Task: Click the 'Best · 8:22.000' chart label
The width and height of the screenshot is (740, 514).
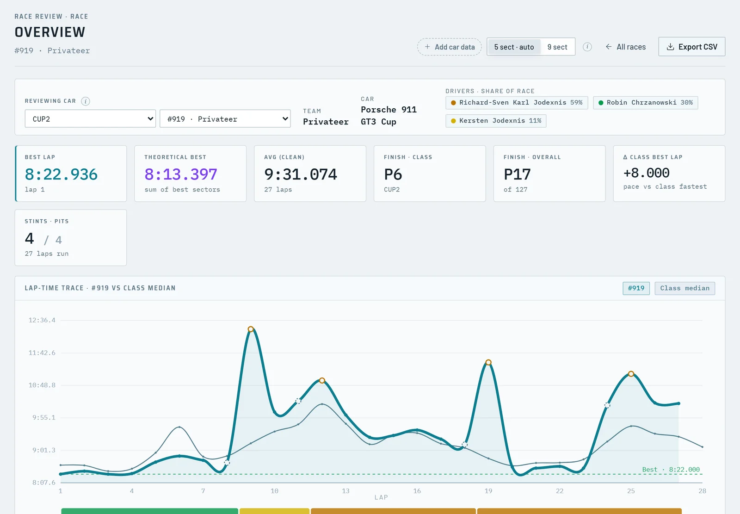Action: click(671, 470)
